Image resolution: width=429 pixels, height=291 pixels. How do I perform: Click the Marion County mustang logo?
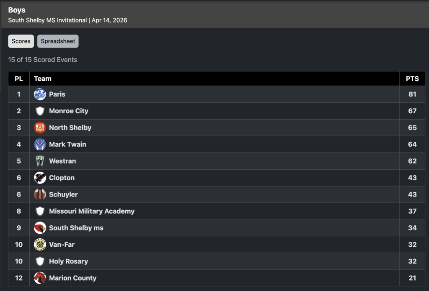[x=40, y=278]
